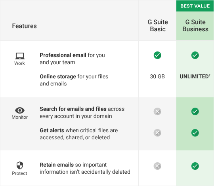This screenshot has height=186, width=214.
Task: Click the Monitor eye icon
Action: (20, 110)
